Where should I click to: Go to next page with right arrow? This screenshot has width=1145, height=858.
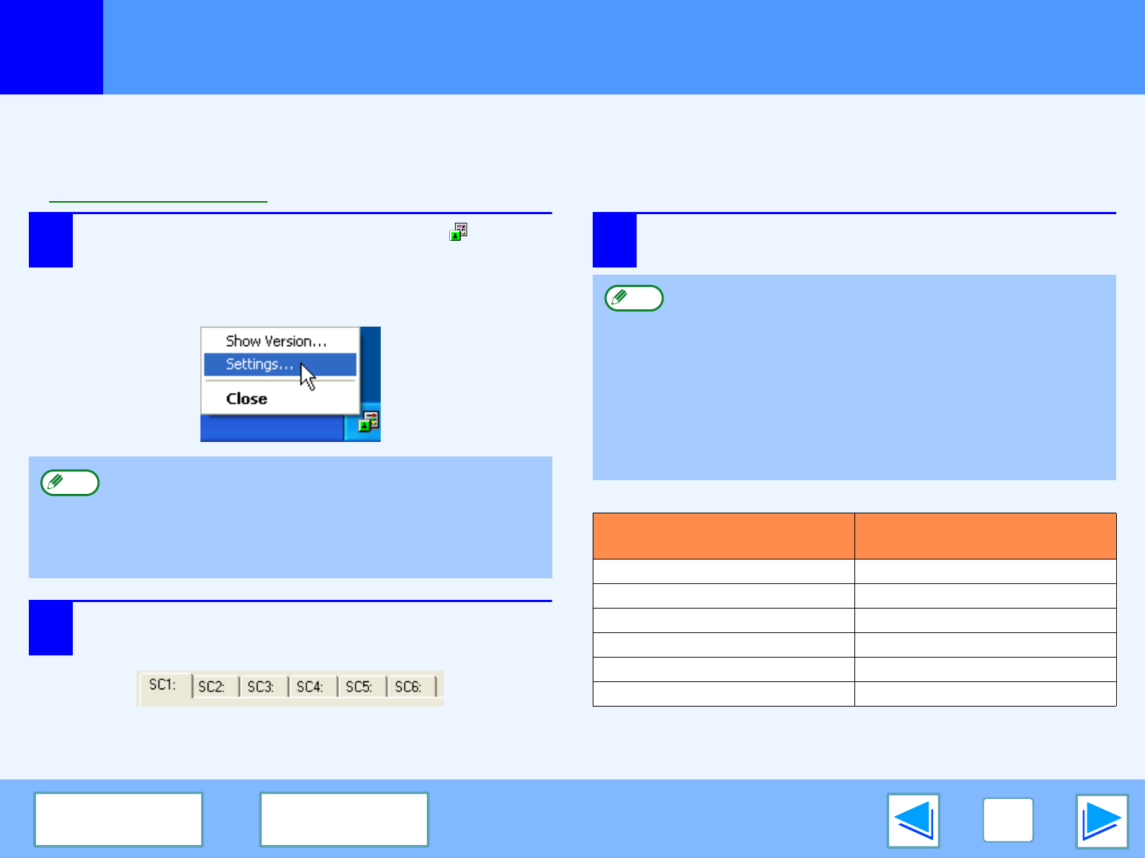[x=1101, y=821]
